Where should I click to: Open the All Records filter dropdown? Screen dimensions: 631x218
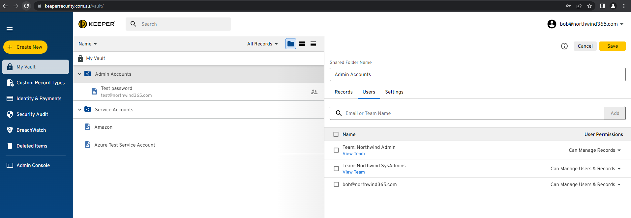point(262,44)
